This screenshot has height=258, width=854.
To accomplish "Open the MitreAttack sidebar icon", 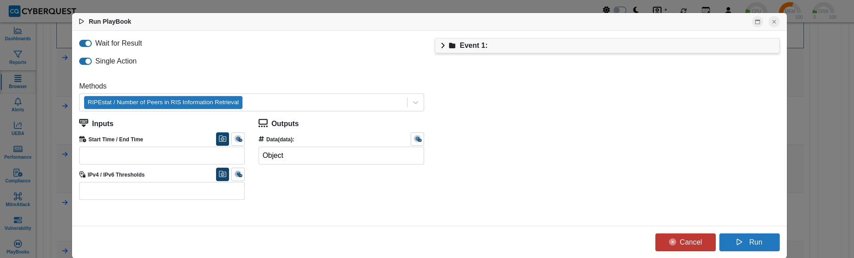I will (18, 199).
